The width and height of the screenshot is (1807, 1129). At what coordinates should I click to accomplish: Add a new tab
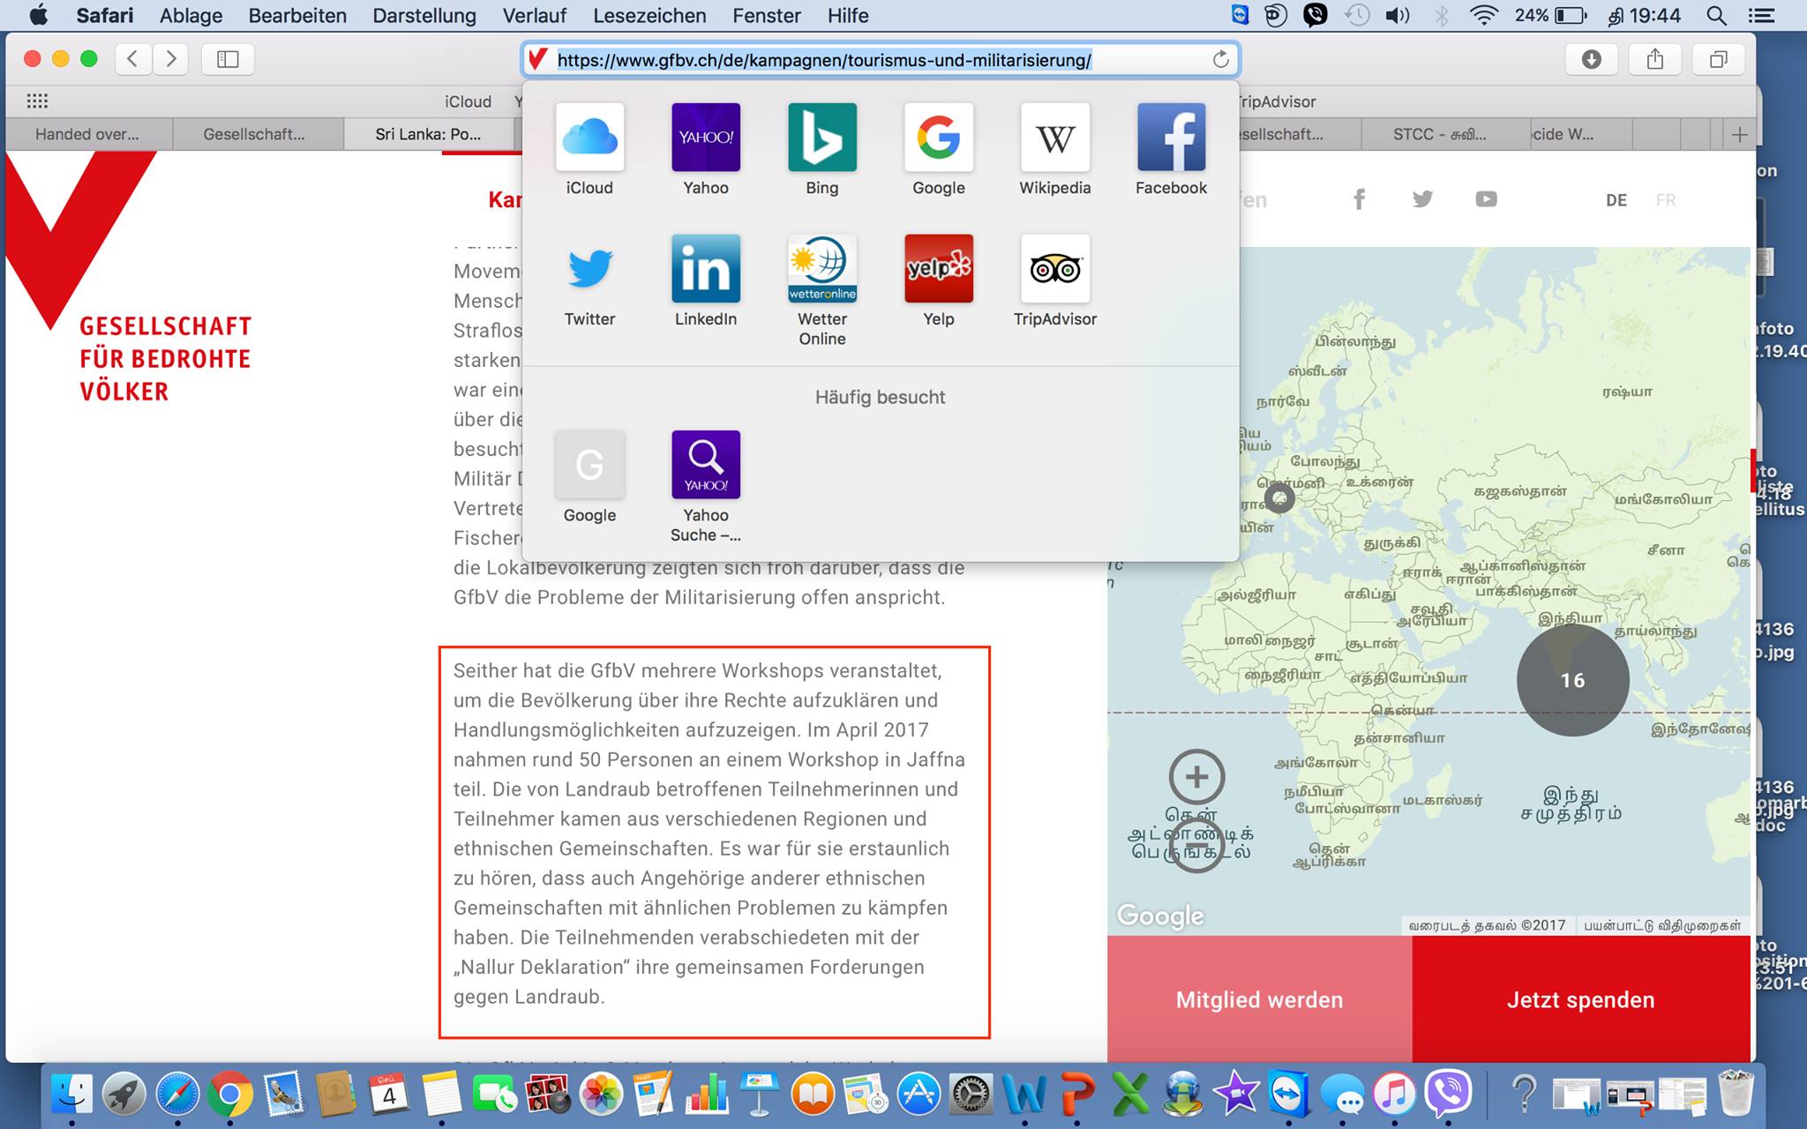click(1739, 135)
